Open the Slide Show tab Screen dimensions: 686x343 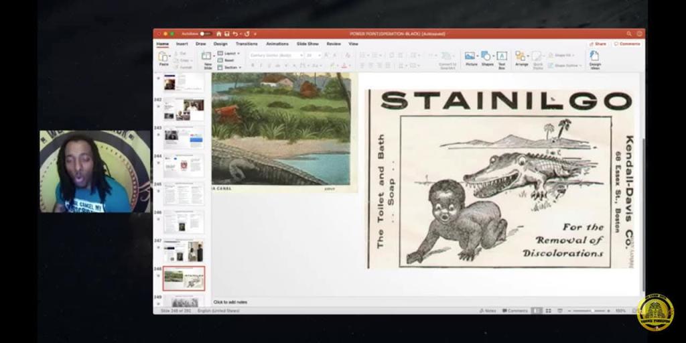pos(309,44)
